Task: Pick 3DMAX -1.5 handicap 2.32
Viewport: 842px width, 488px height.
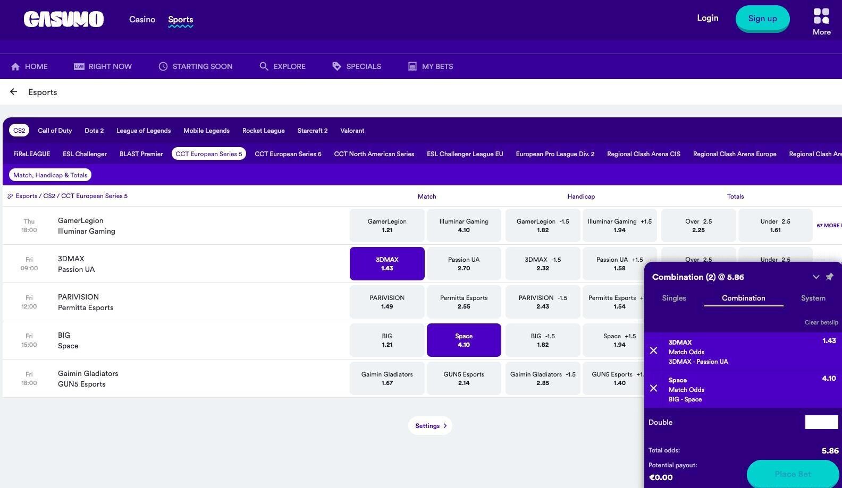Action: (543, 263)
